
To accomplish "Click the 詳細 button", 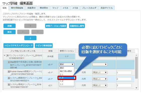I will coord(10,26).
